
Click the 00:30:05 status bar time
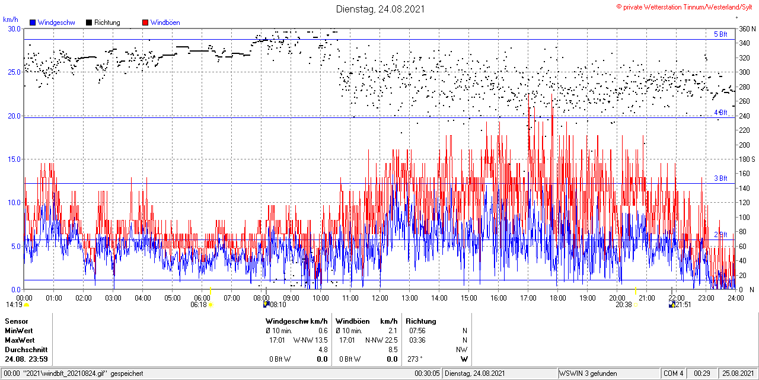click(427, 374)
